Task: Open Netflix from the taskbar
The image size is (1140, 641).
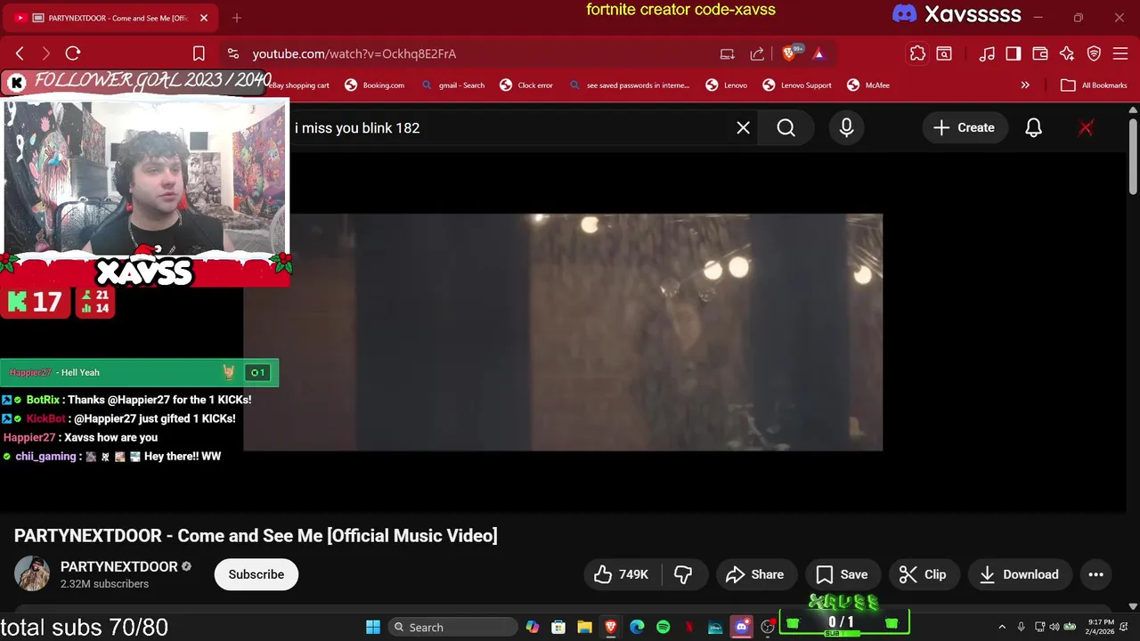Action: click(688, 627)
